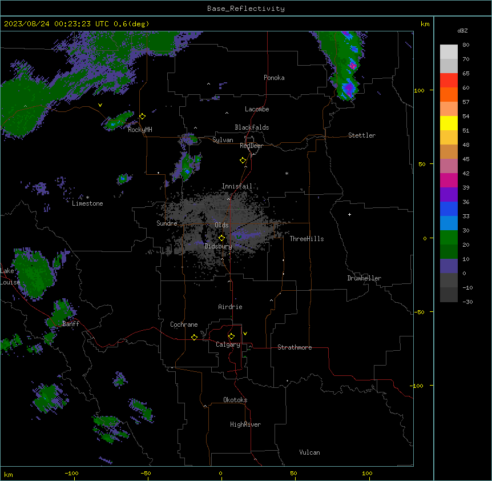Click the Vulcan town label
Viewport: 492px width, 481px height.
click(309, 452)
